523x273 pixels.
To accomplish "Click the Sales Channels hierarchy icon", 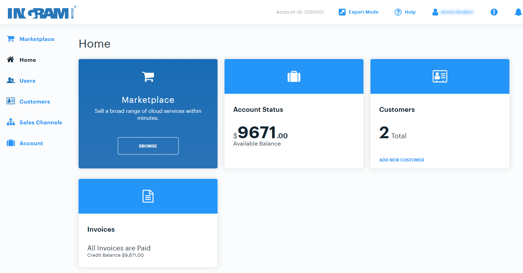I will click(x=11, y=122).
